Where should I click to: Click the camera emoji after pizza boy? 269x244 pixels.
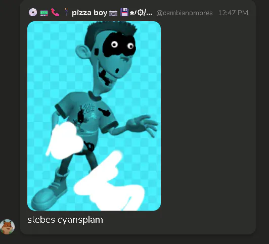pos(113,13)
